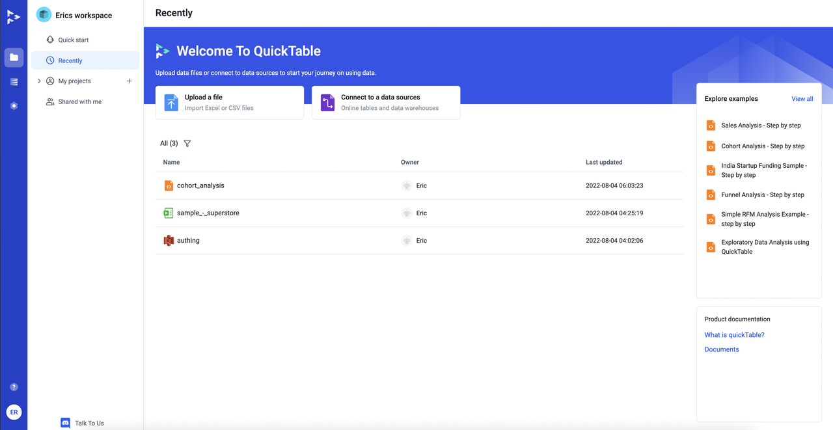The width and height of the screenshot is (833, 430).
Task: Open the authing file name
Action: pyautogui.click(x=188, y=241)
